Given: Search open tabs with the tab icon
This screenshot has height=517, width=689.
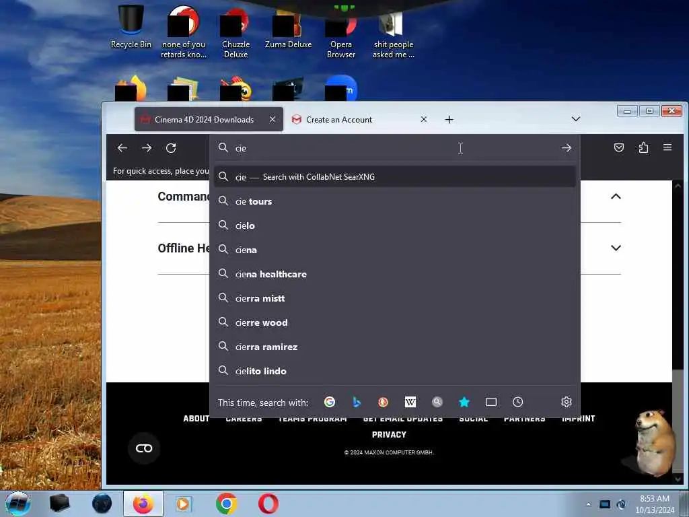Looking at the screenshot, I should (x=491, y=402).
